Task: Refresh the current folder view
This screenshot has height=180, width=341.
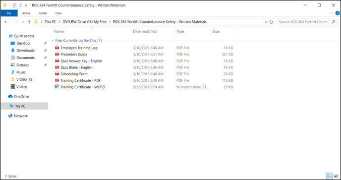Action: click(271, 22)
